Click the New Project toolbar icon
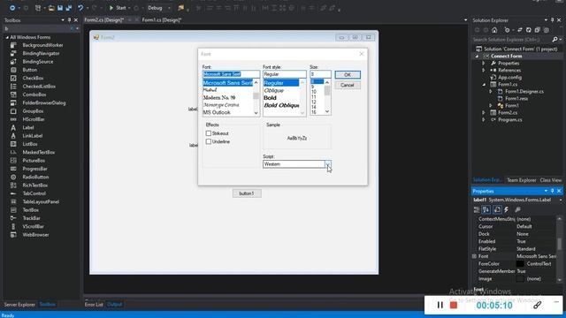 click(37, 8)
